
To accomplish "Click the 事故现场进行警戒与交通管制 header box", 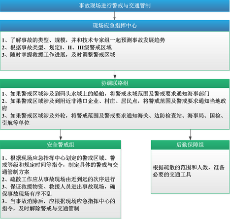I will click(x=115, y=6).
